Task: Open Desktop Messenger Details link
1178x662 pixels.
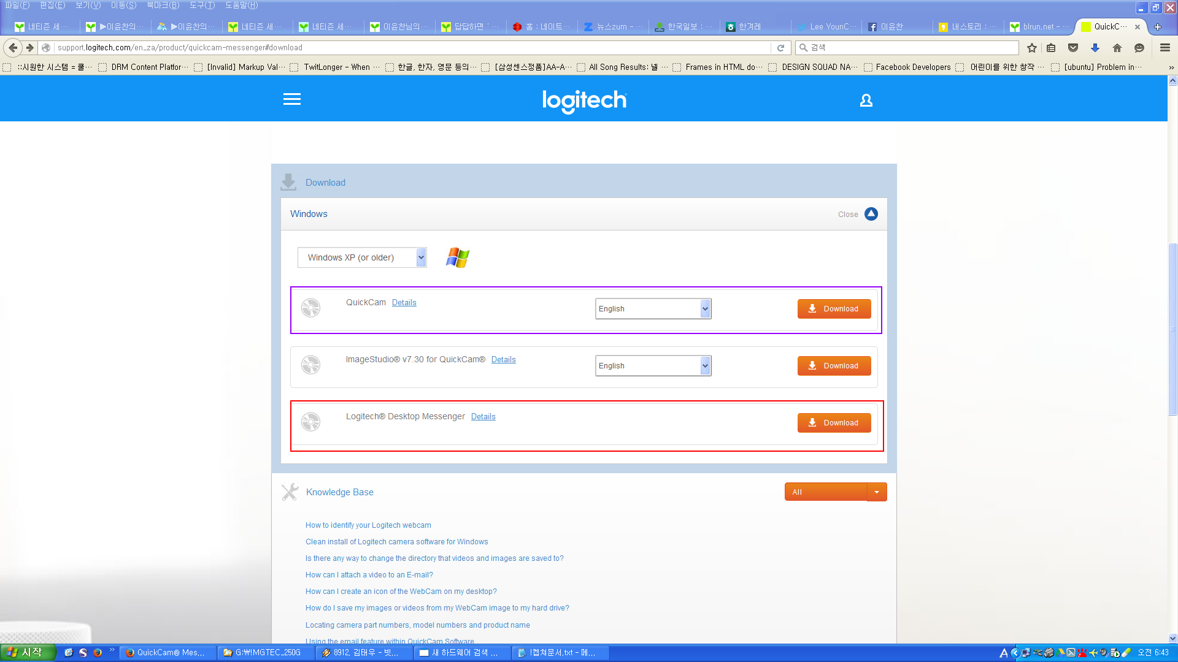Action: tap(483, 417)
